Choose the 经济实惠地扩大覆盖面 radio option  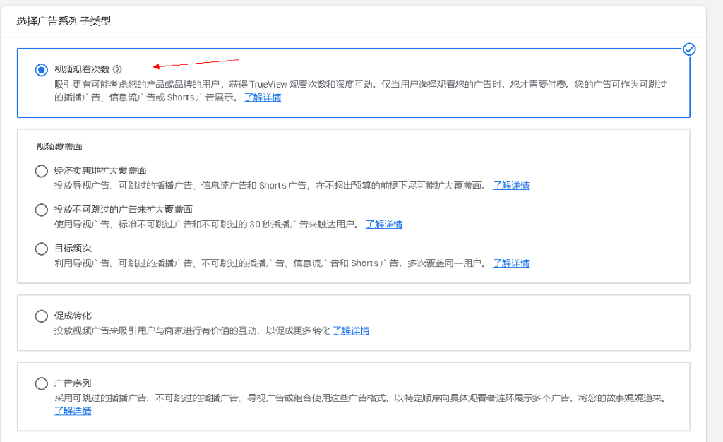pos(41,171)
